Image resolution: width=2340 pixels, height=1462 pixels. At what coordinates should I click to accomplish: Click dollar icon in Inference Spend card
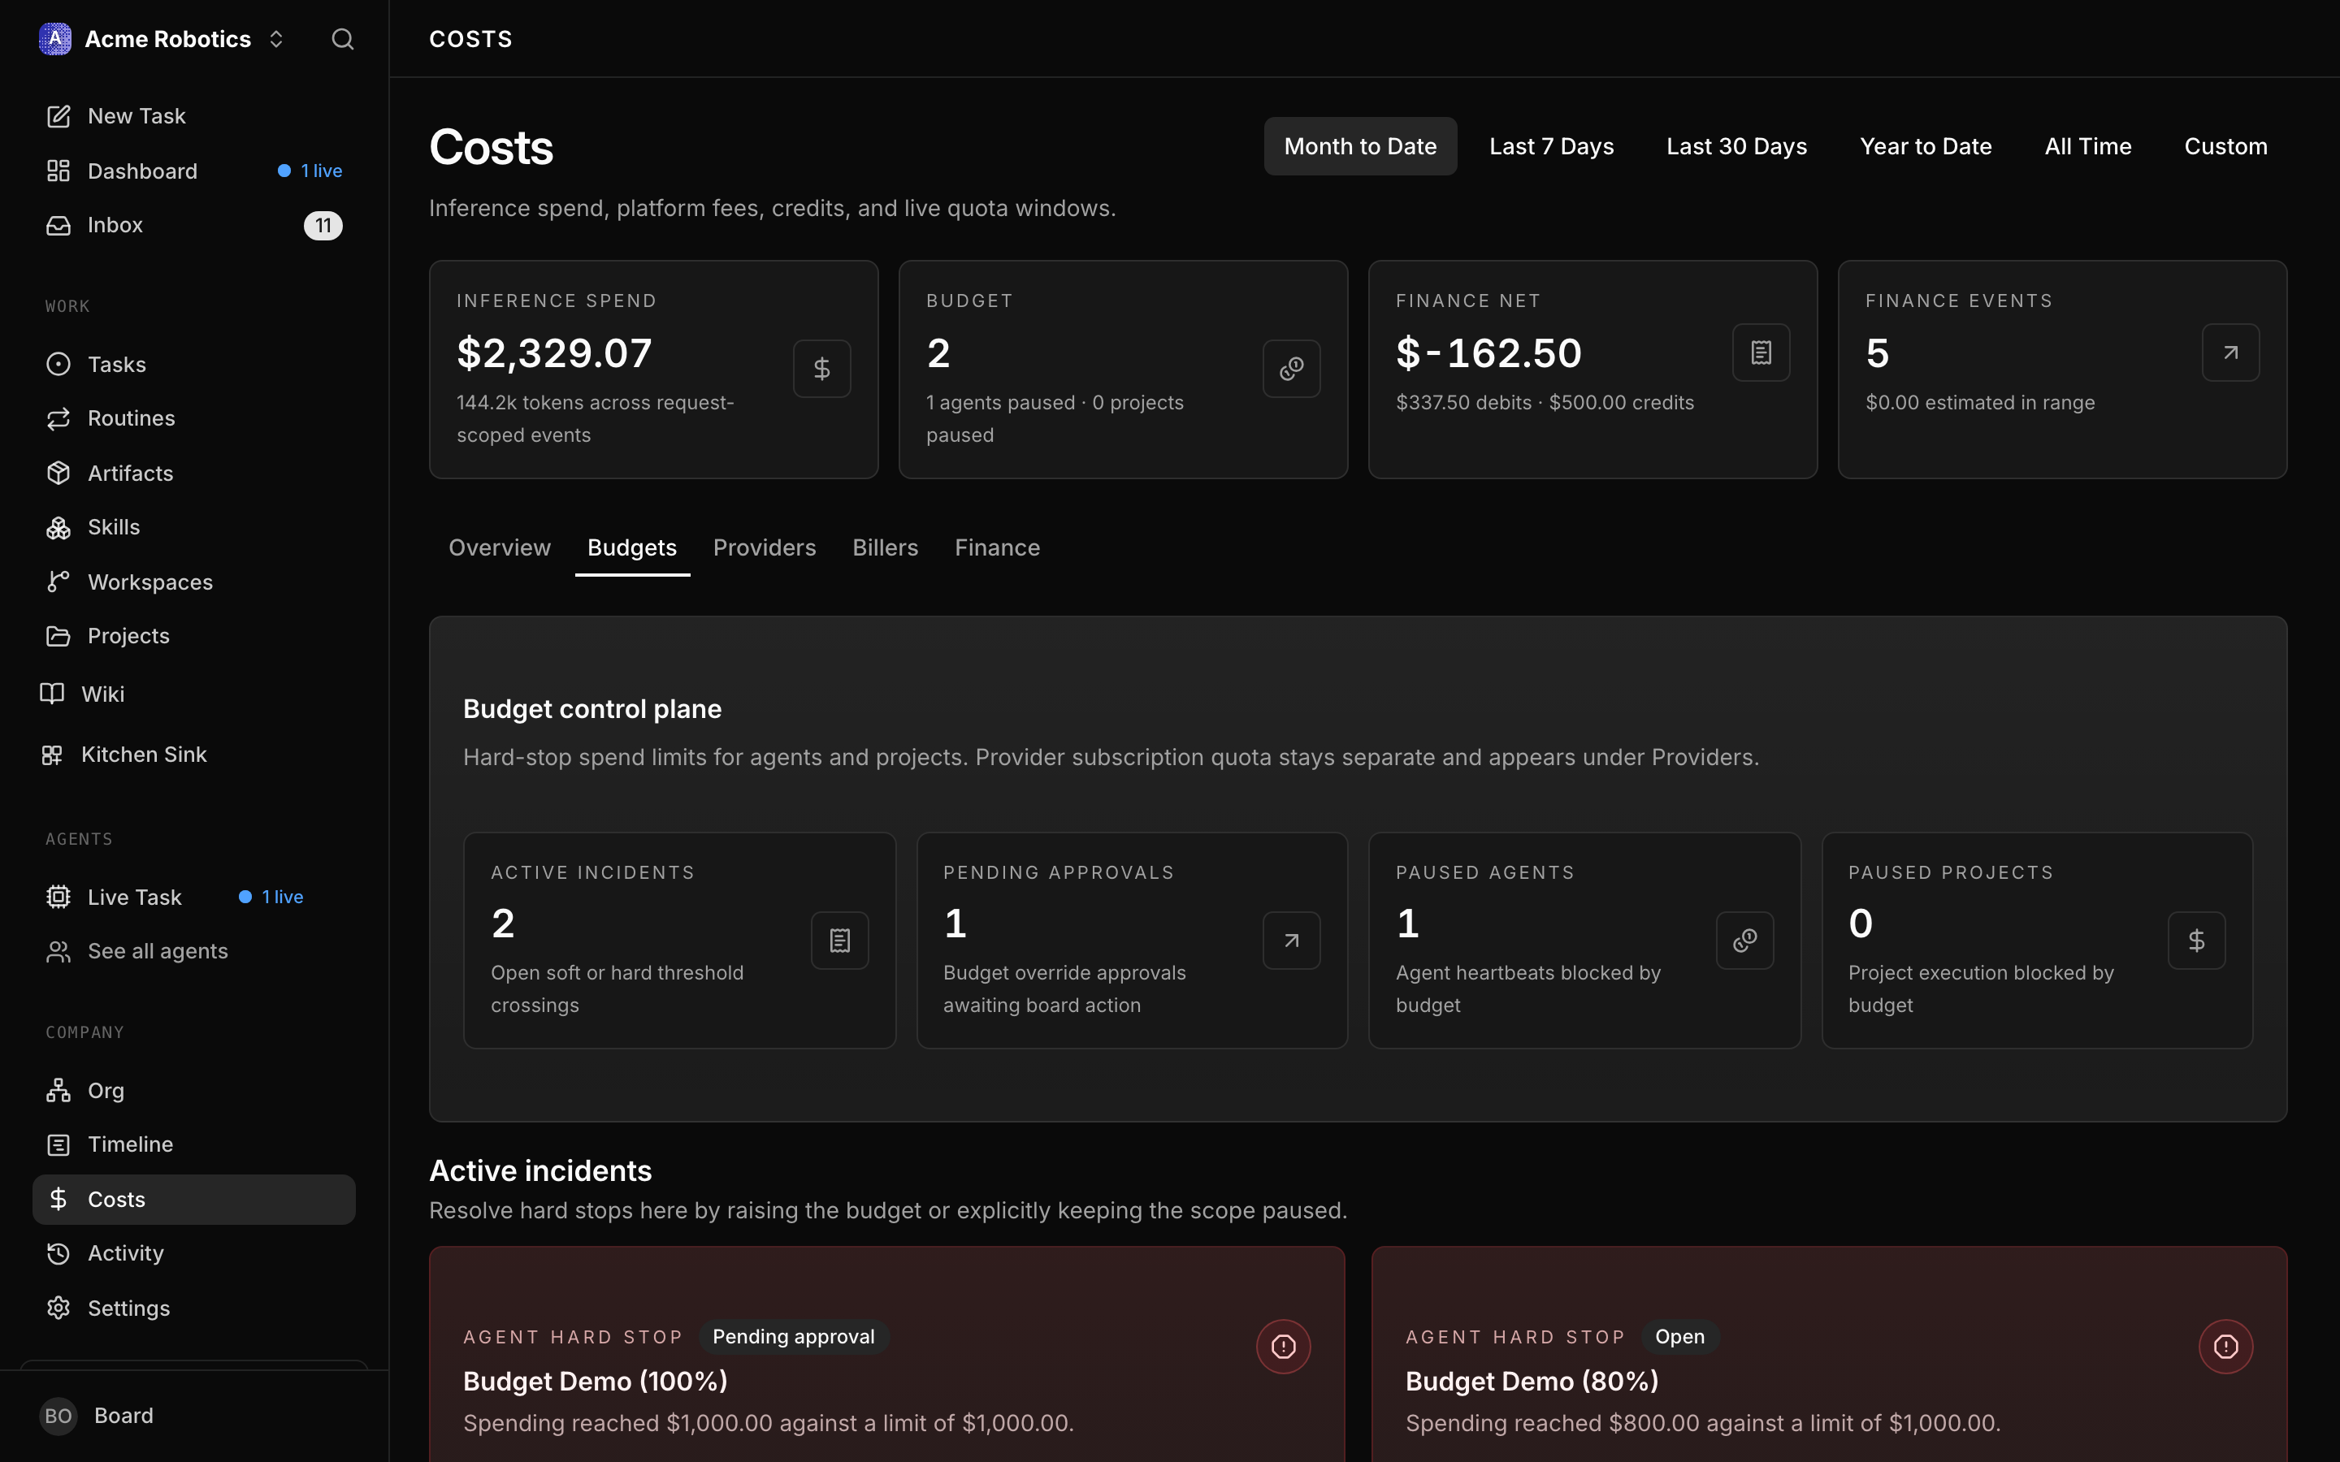[822, 369]
